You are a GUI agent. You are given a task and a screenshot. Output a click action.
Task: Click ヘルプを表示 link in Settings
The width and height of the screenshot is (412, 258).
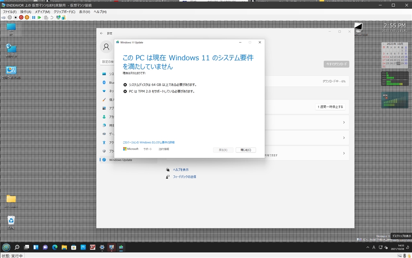point(181,170)
